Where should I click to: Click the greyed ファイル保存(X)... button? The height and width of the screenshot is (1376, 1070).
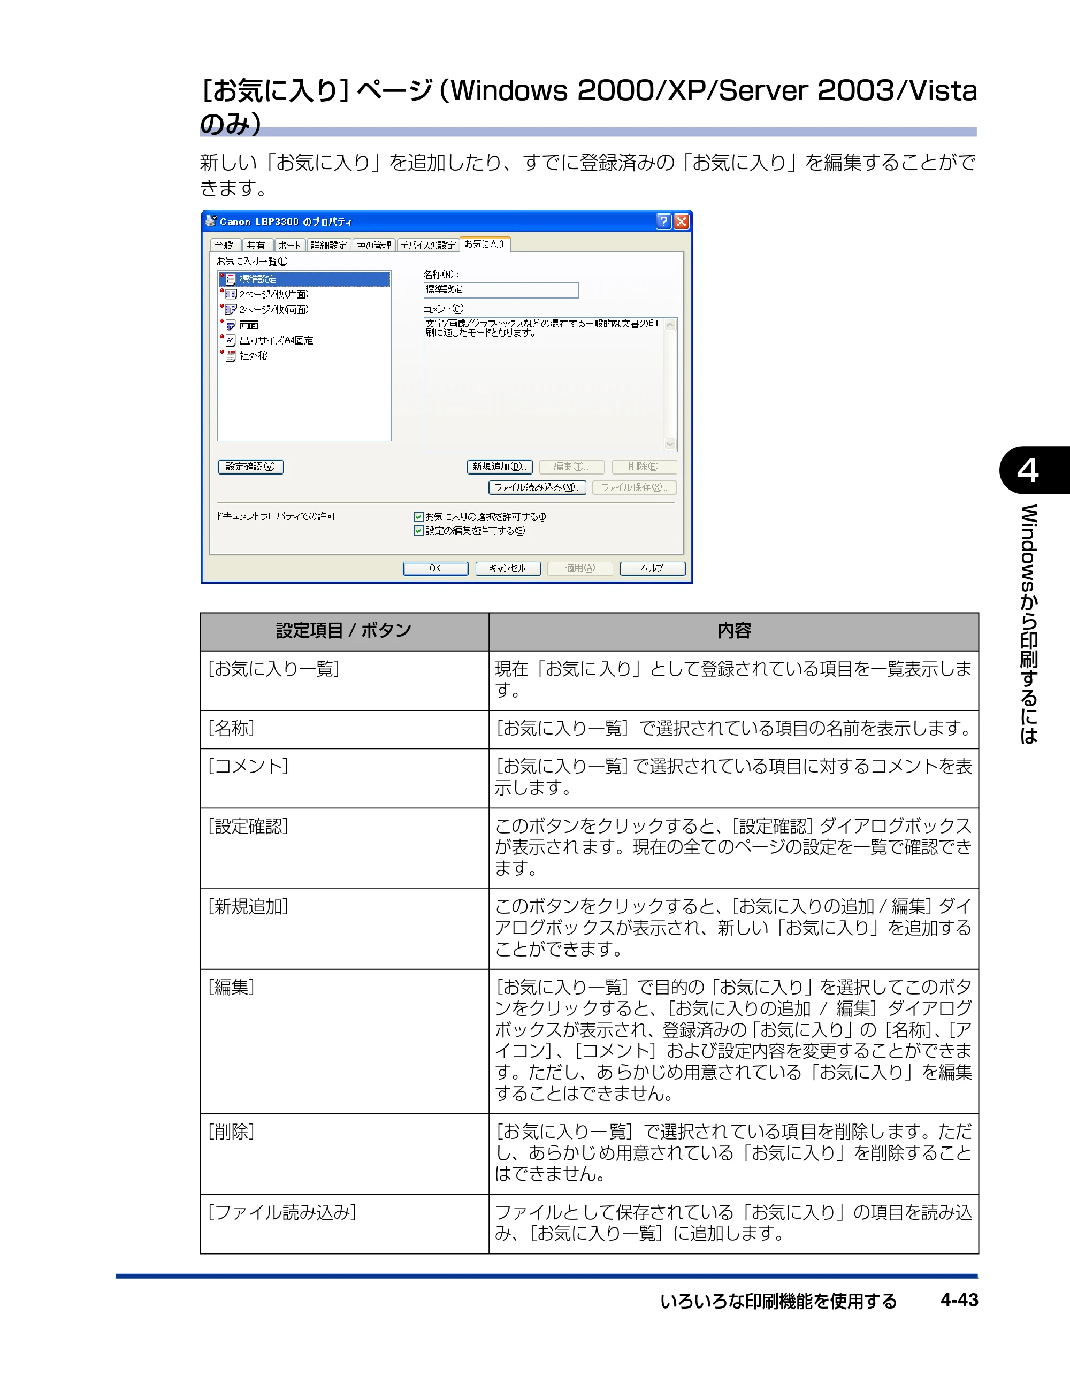point(634,488)
